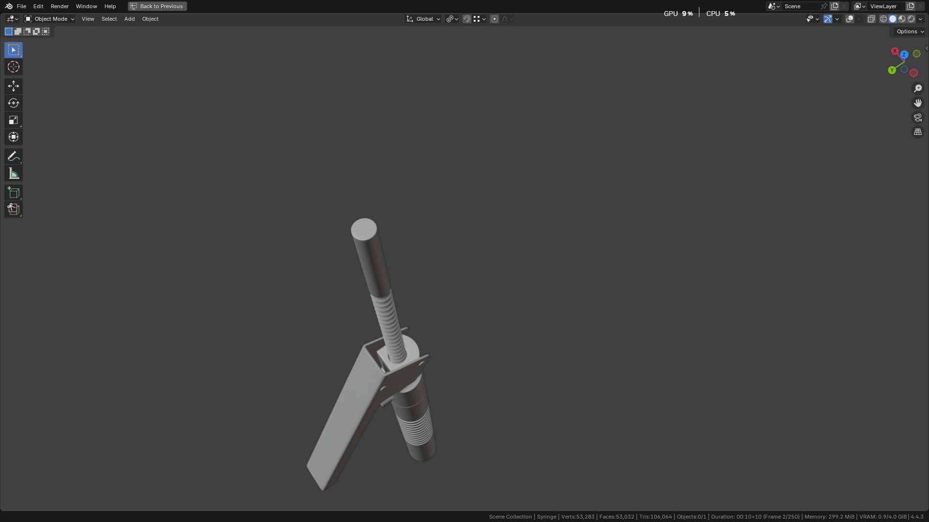This screenshot has width=929, height=522.
Task: Open the File menu
Action: [x=21, y=6]
